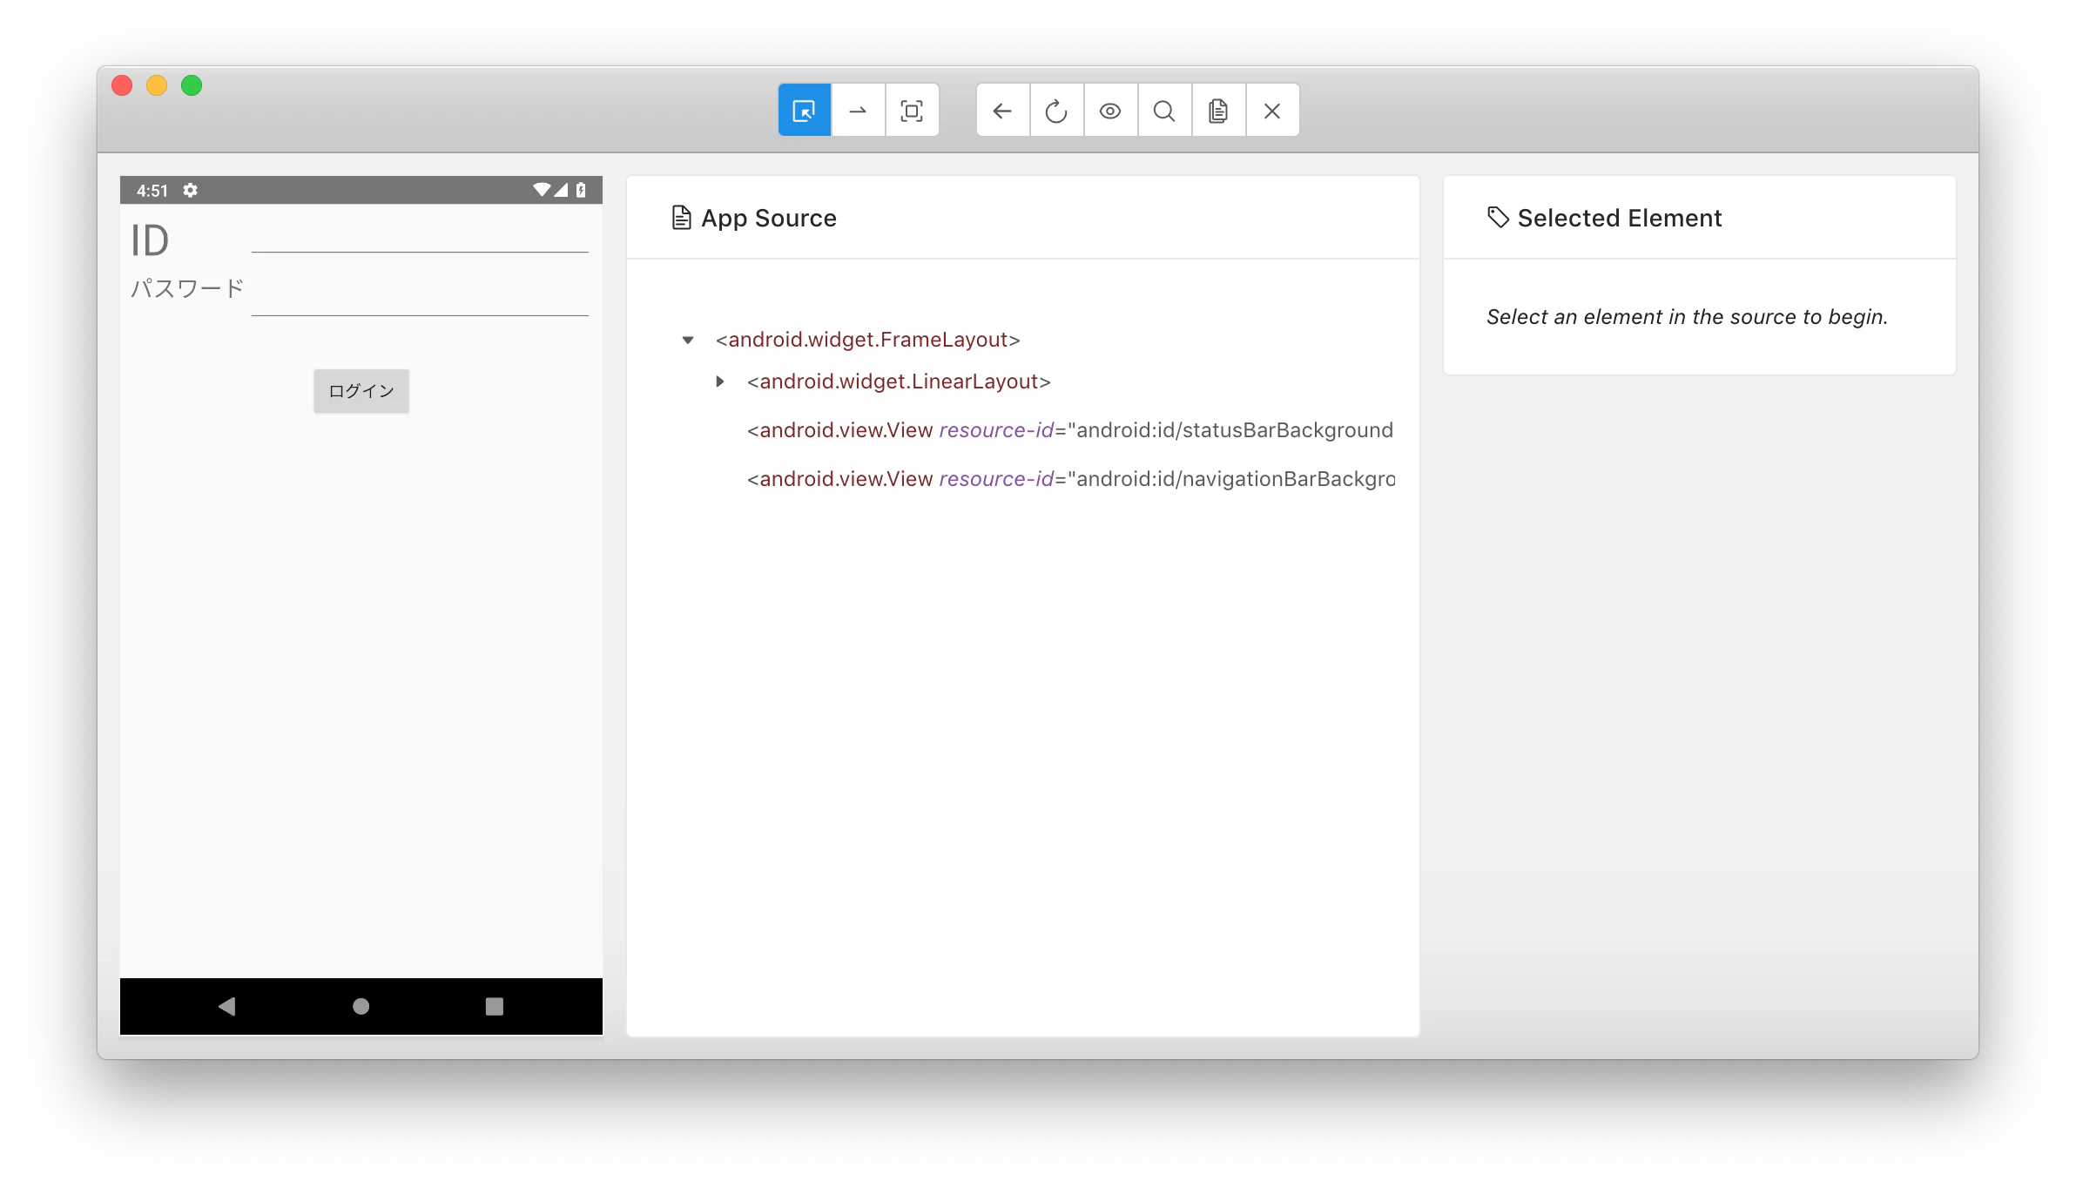Click the Back arrow toolbar button
This screenshot has width=2076, height=1188.
[x=1002, y=111]
